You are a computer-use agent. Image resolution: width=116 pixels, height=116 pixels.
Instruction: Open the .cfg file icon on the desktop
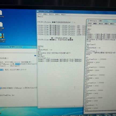1,13
